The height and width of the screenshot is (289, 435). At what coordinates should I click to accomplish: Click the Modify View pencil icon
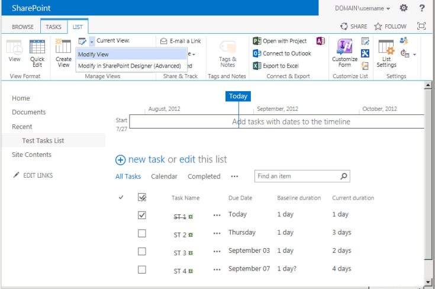pyautogui.click(x=82, y=41)
